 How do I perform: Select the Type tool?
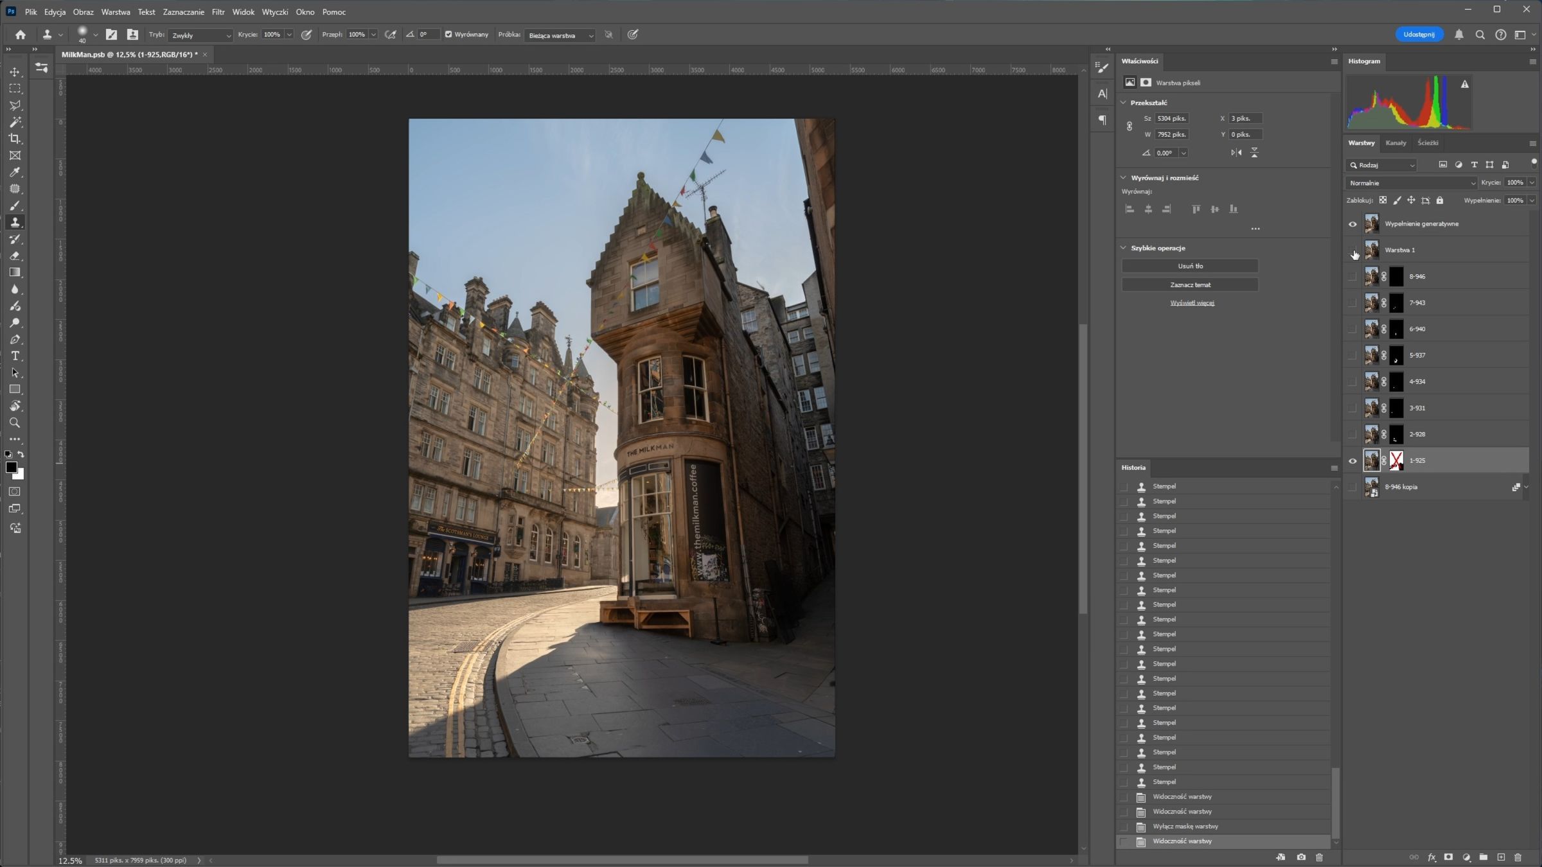click(15, 356)
